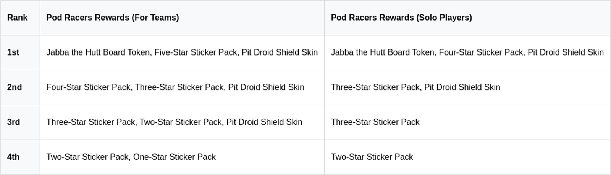The height and width of the screenshot is (175, 611).
Task: Click the solo Four-Star Sticker Pack text
Action: pyautogui.click(x=481, y=52)
